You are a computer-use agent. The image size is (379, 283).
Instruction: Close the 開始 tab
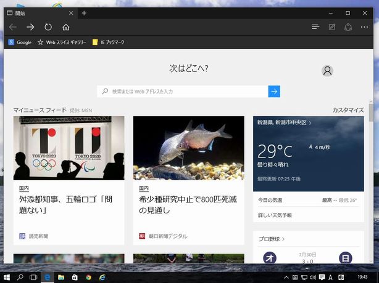[x=71, y=13]
